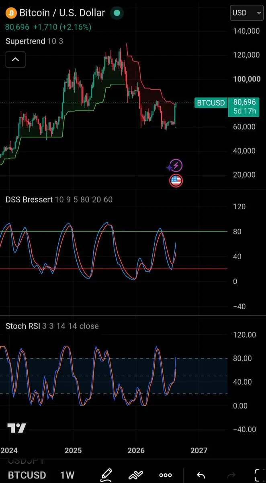This screenshot has width=266, height=483.
Task: Select the DSS Bressert indicator legend
Action: coord(59,199)
